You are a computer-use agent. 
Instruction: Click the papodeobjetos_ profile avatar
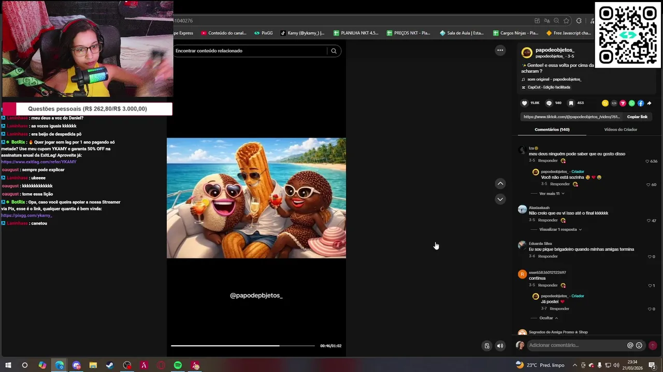(527, 53)
